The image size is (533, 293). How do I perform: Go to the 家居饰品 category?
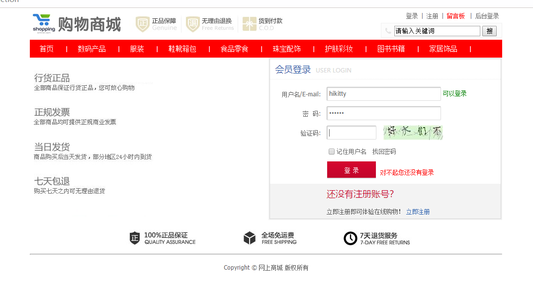443,49
